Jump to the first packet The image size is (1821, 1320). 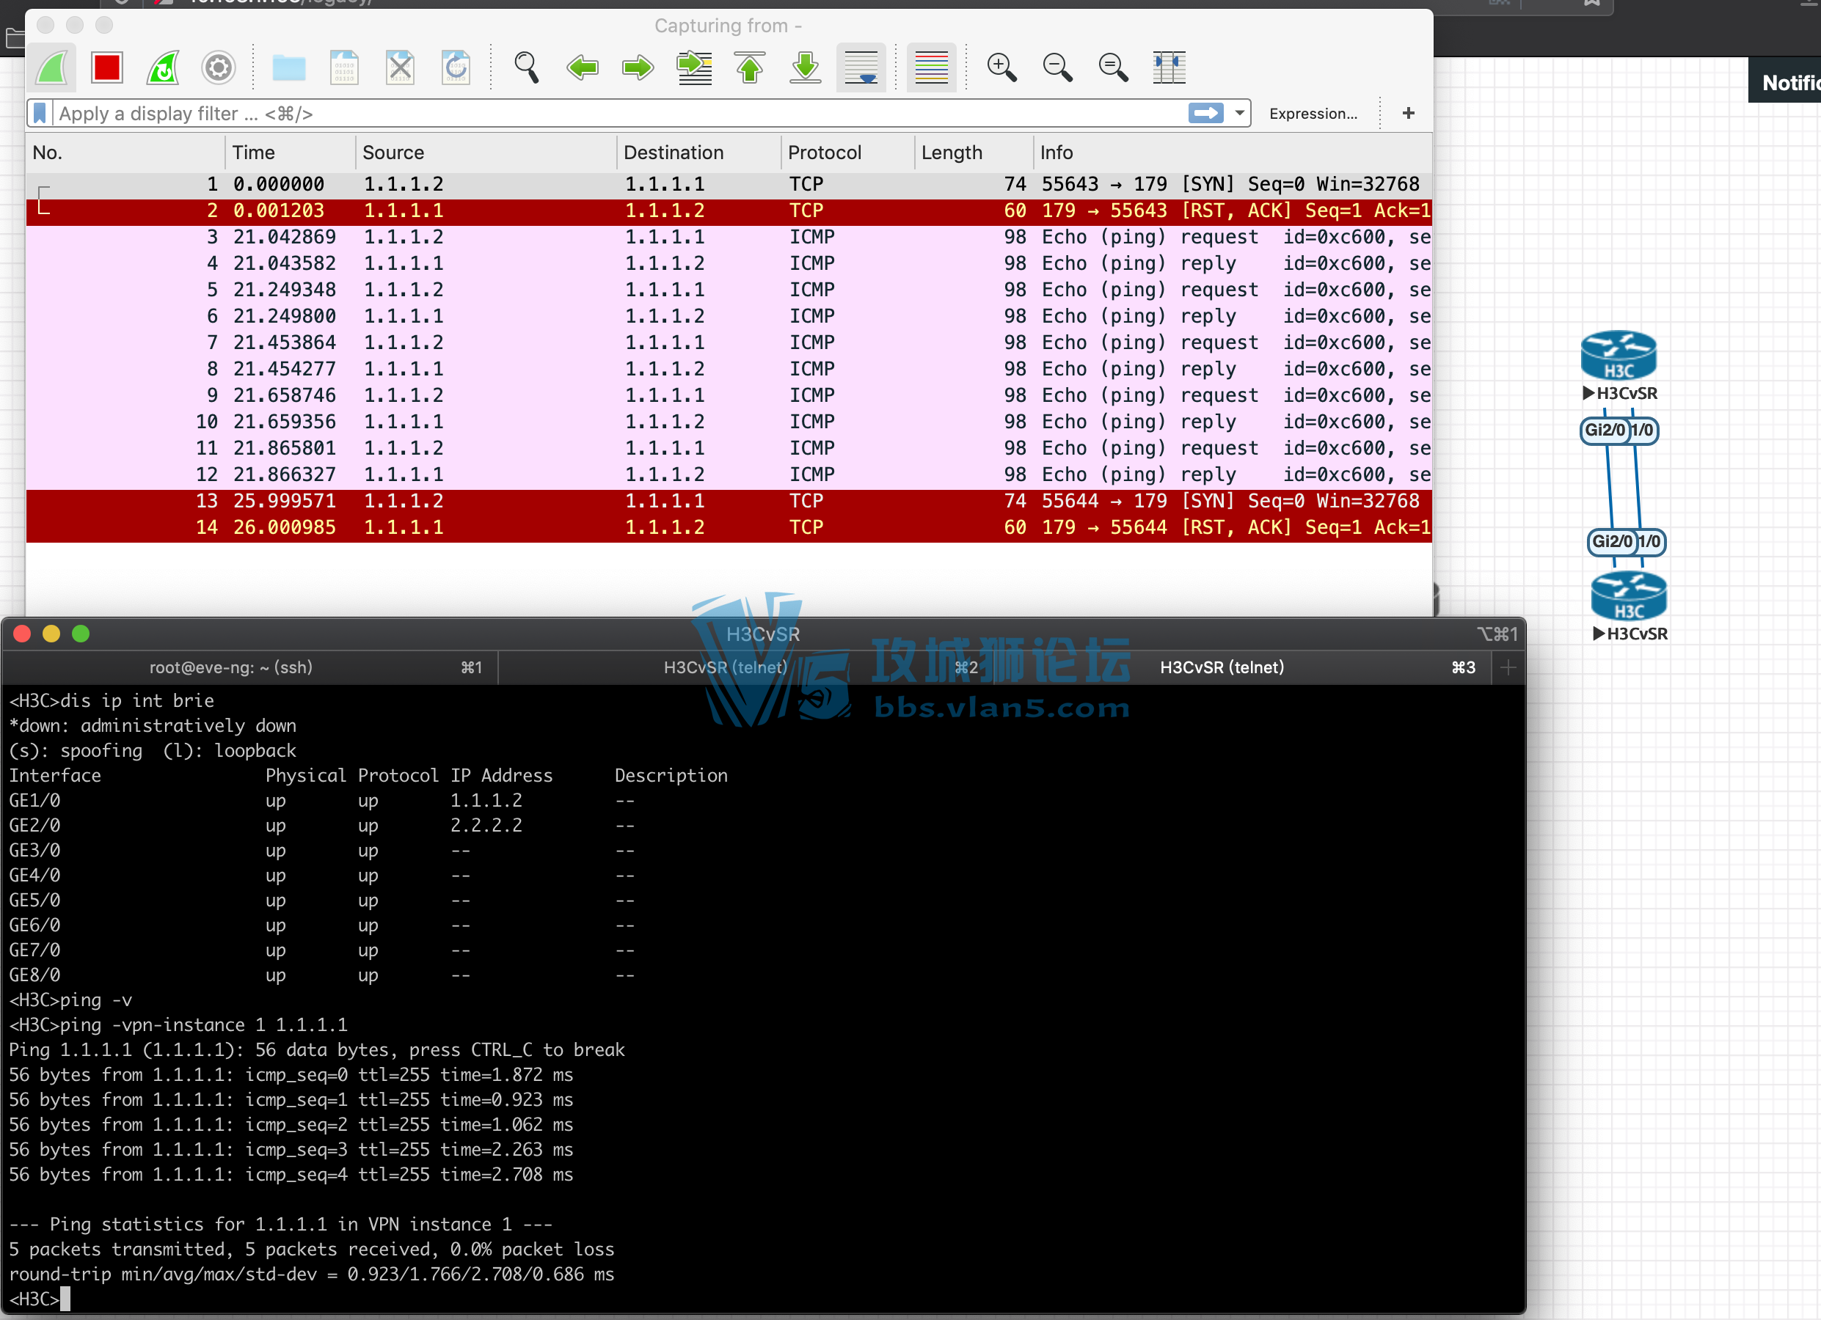750,67
